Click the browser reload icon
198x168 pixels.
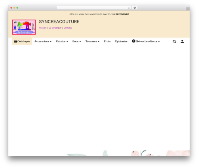(129, 8)
